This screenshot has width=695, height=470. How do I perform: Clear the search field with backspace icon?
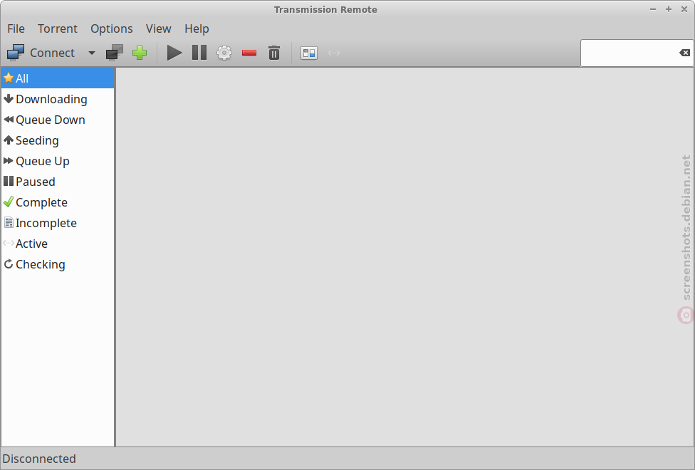[684, 53]
